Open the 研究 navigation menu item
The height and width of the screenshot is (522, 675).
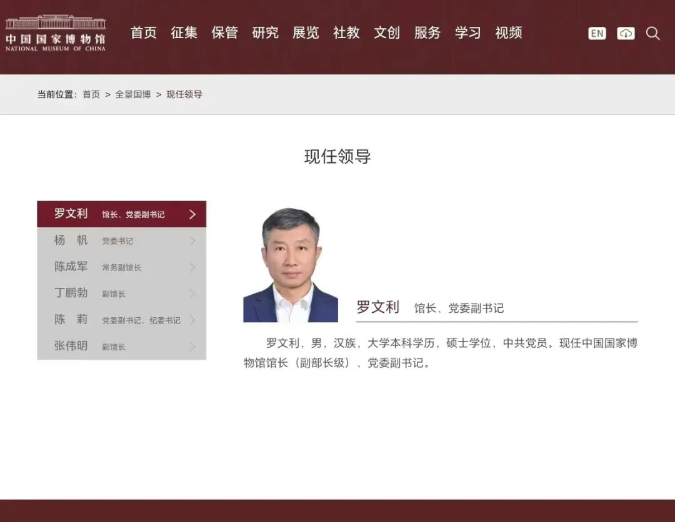pos(265,33)
